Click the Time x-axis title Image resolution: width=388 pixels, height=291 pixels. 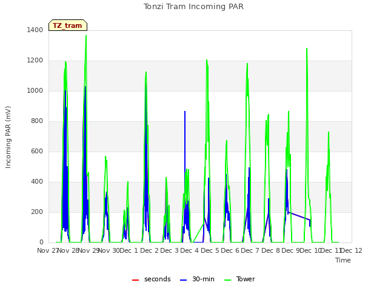(x=343, y=260)
